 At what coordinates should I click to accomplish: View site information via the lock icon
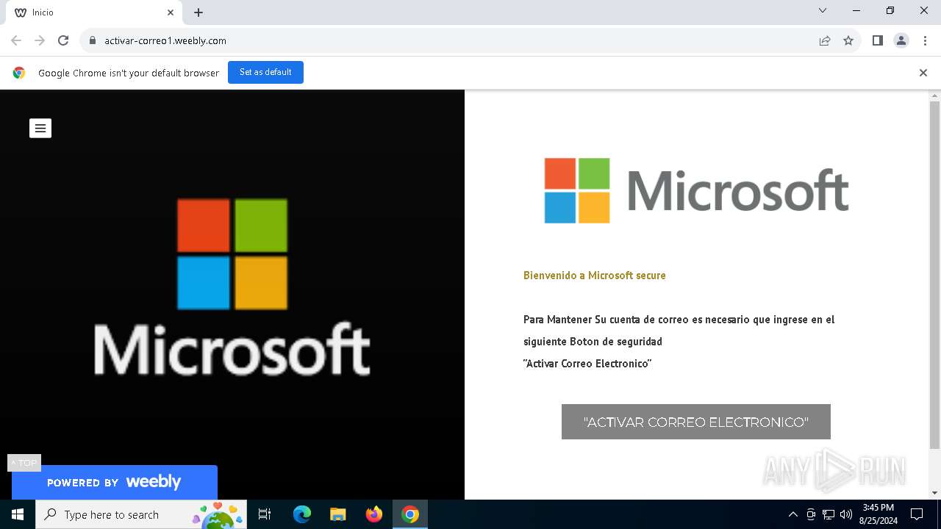coord(93,40)
